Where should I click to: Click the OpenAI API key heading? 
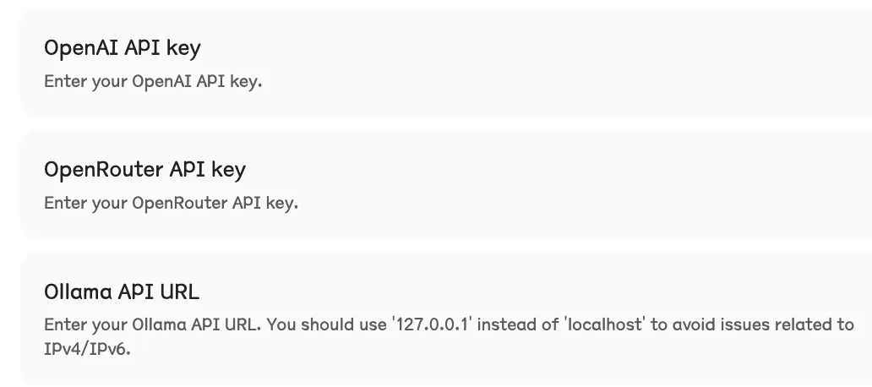click(x=123, y=48)
